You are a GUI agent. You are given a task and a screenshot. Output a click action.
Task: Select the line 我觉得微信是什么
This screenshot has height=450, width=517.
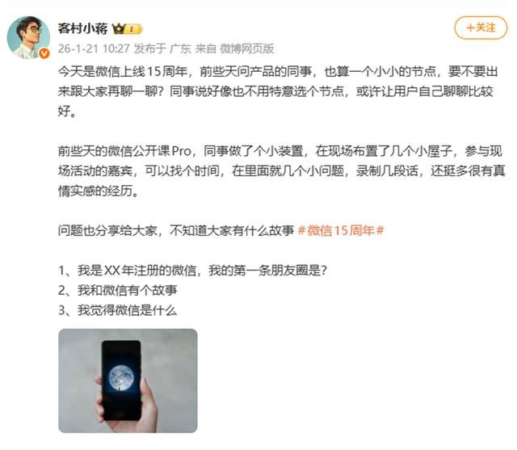click(118, 310)
